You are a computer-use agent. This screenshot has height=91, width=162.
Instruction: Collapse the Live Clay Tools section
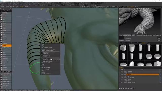pos(1,72)
